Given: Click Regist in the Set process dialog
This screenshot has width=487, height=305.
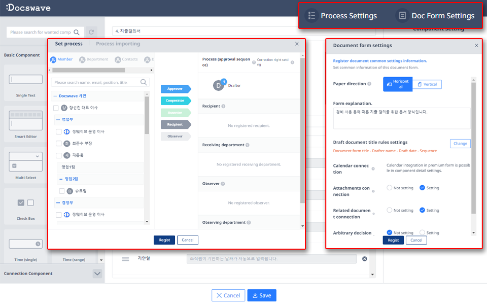Looking at the screenshot, I should (164, 240).
